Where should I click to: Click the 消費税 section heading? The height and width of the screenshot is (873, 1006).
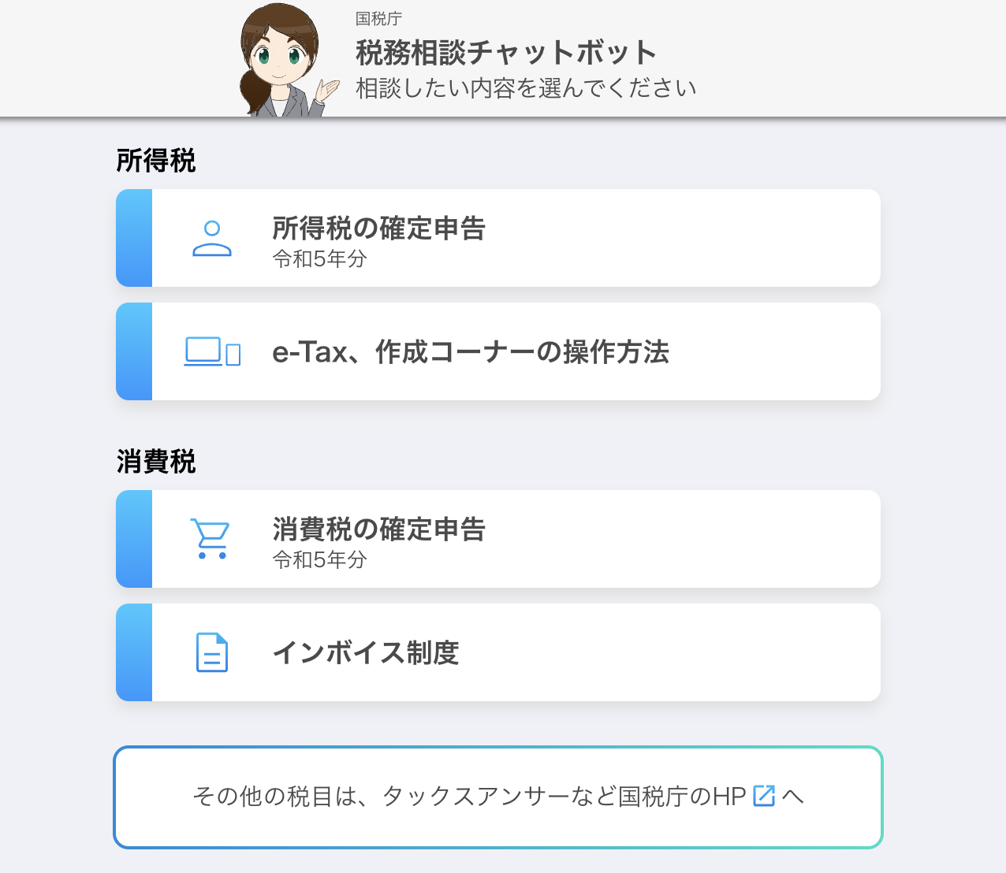156,461
